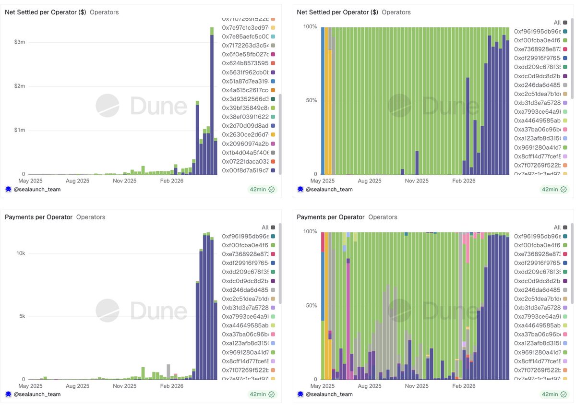Click tallest bar in Net Settled dollar chart
Screen dimensions: 576x407
[x=212, y=101]
